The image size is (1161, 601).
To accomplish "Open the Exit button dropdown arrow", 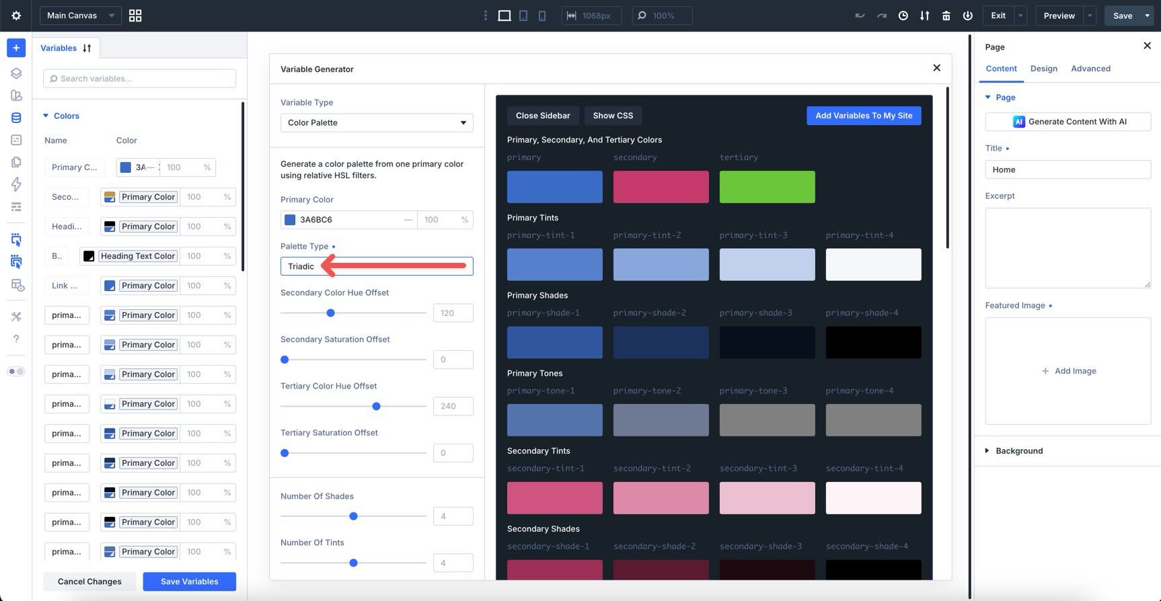I will [1020, 15].
